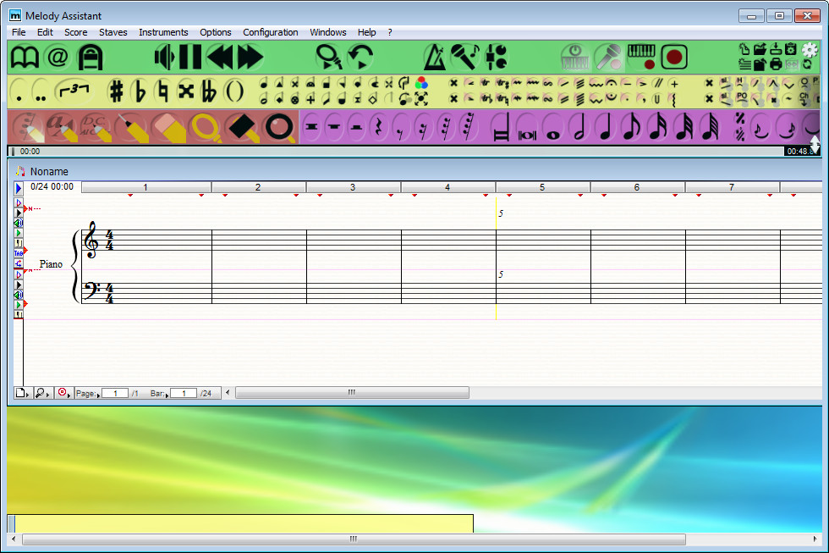The height and width of the screenshot is (553, 829).
Task: Select the yellow lasso tool
Action: (x=206, y=128)
